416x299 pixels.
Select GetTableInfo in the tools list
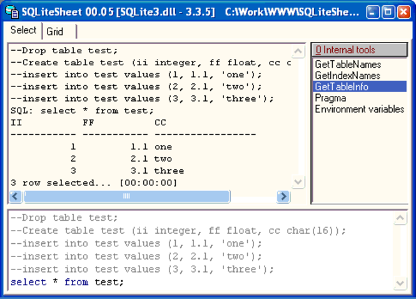click(360, 87)
